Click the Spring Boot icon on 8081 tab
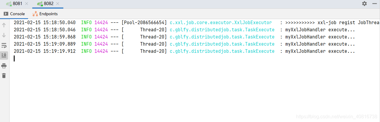 pos(9,4)
